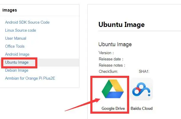Select Android Image in sidebar
The height and width of the screenshot is (119, 181).
pos(17,54)
